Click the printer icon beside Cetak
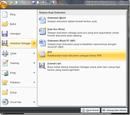130x115 pixels. coord(5,53)
